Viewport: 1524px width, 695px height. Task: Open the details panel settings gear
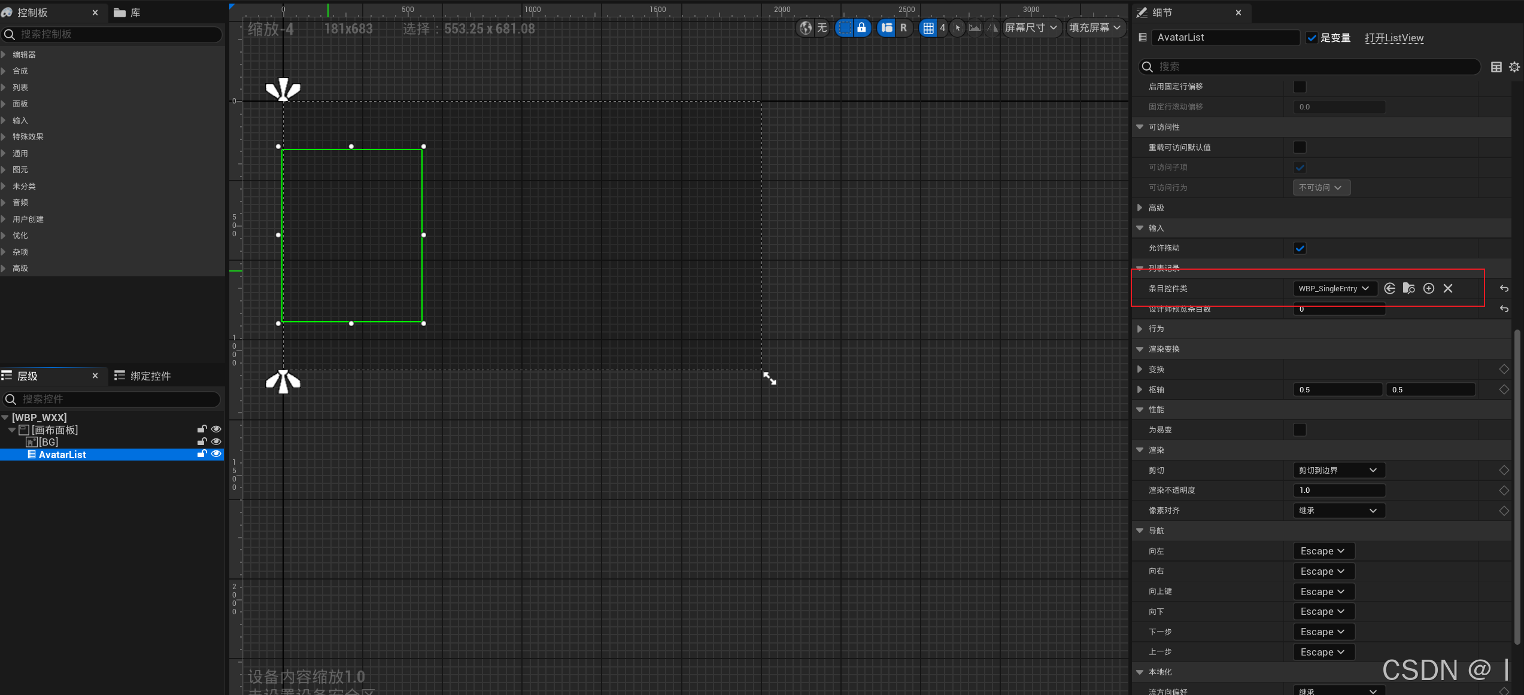(x=1514, y=67)
